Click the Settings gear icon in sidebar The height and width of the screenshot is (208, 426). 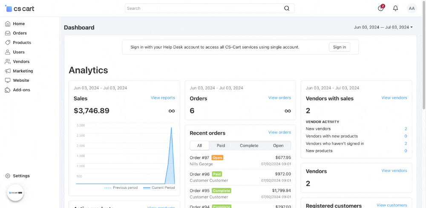pos(8,176)
